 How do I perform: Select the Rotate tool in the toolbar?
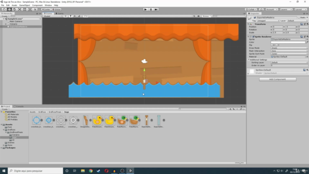[x=14, y=10]
